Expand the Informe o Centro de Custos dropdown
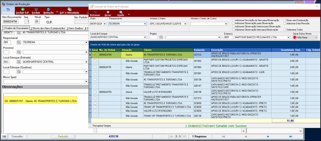This screenshot has height=141, width=321. tap(226, 24)
